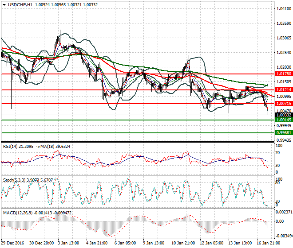Click the Stoch(5,3,3) indicator label
This screenshot has width=293, height=248.
click(12, 179)
